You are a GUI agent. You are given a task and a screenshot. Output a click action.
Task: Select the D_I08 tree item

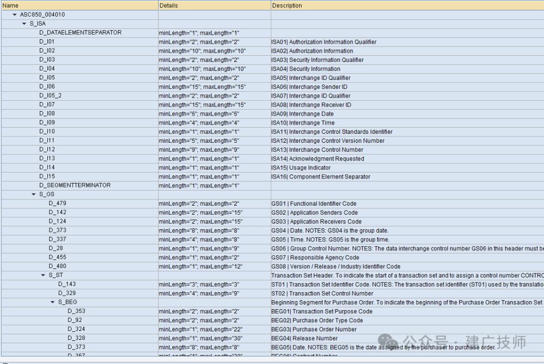pos(47,114)
